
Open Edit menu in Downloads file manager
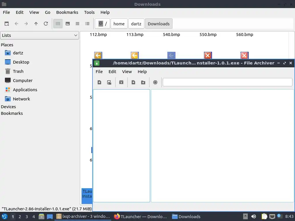click(20, 12)
